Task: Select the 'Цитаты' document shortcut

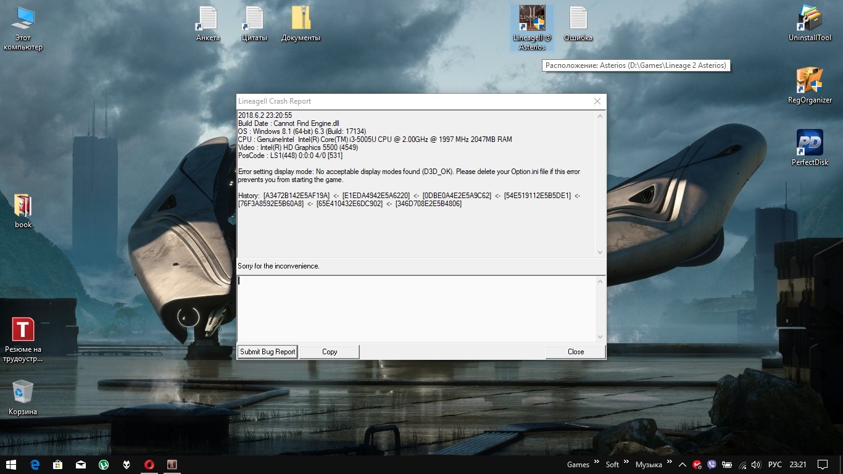Action: 254,24
